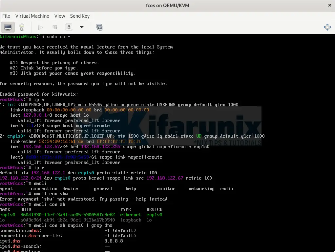335x252 pixels.
Task: Click the 'sudo su -' command text
Action: click(58, 36)
